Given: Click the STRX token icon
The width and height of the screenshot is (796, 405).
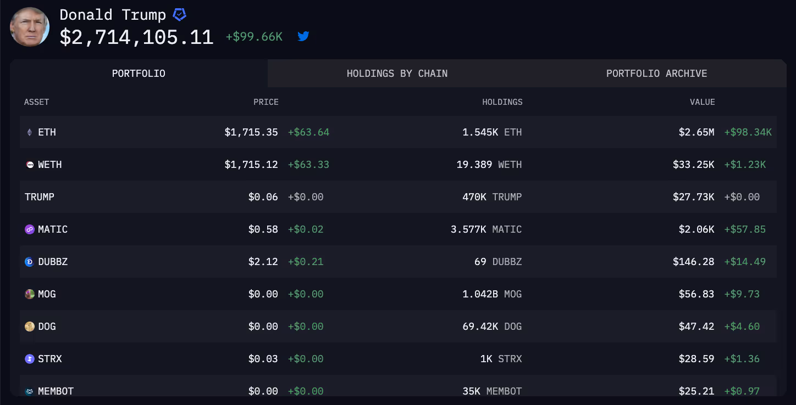Looking at the screenshot, I should [30, 359].
